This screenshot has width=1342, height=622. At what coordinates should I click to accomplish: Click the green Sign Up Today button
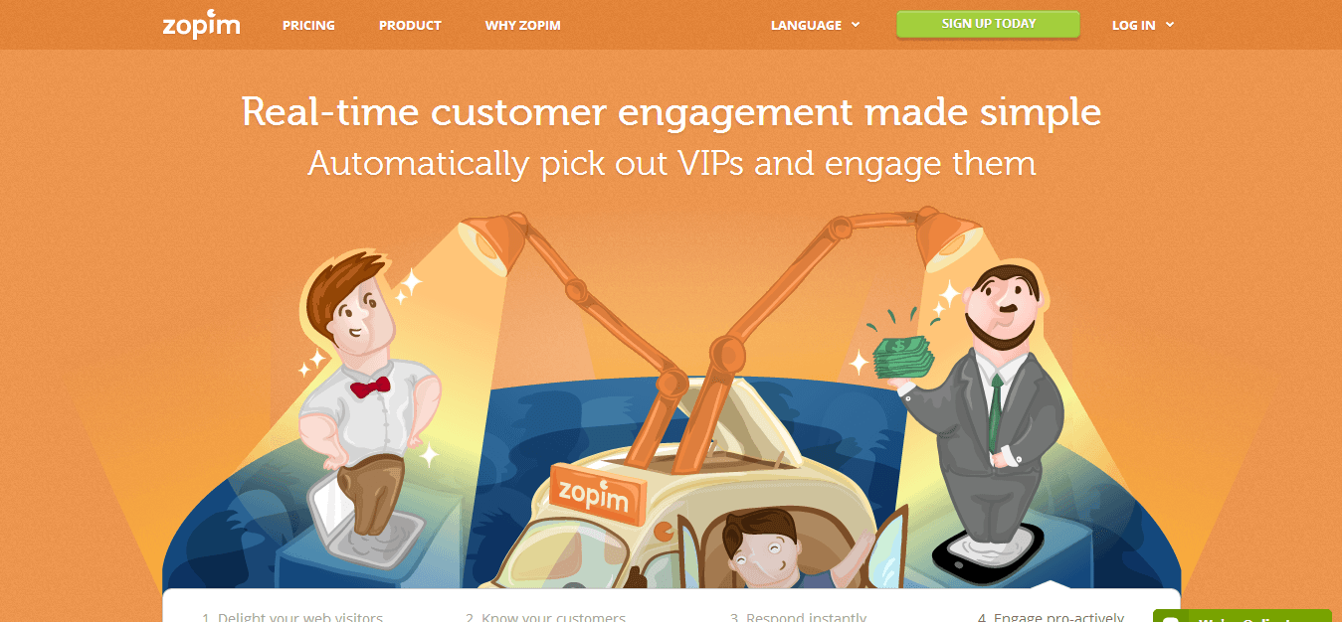click(x=988, y=24)
